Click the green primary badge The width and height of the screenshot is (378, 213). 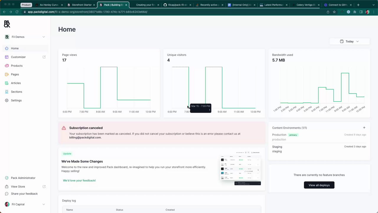293,135
